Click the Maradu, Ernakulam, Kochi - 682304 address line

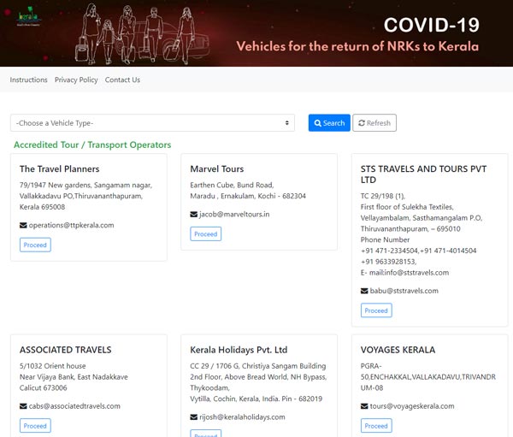[x=248, y=196]
